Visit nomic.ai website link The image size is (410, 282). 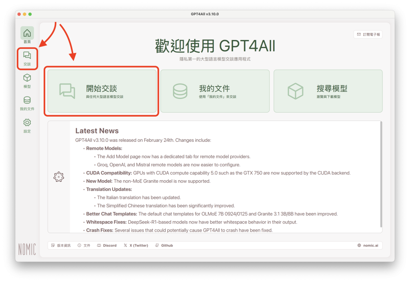coord(368,246)
